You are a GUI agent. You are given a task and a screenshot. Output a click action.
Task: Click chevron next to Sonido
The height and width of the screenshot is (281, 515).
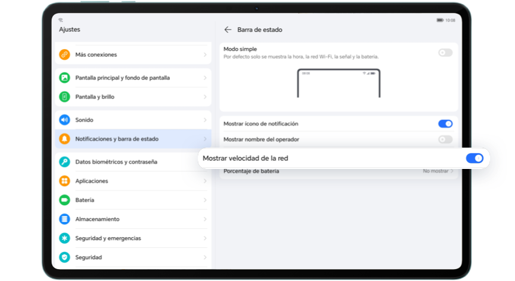click(x=205, y=120)
